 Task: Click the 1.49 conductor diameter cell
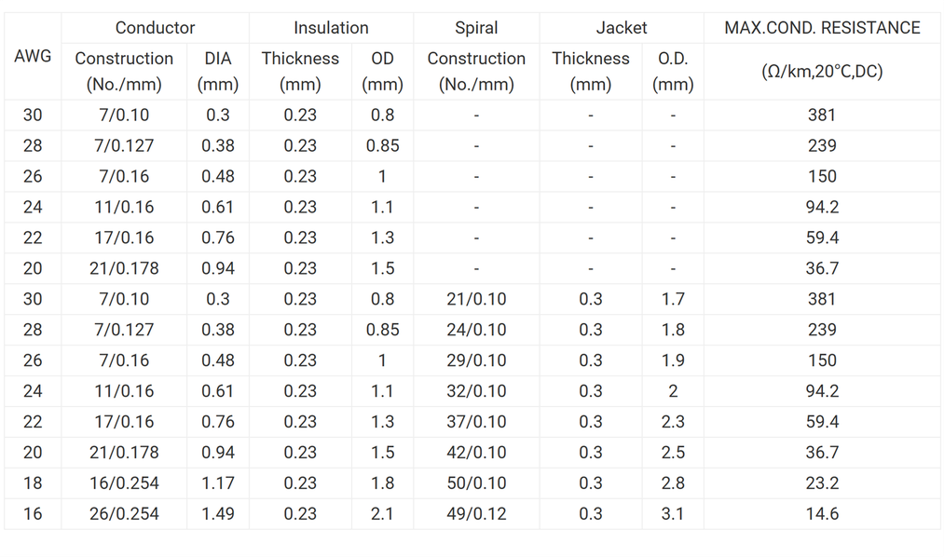coord(218,513)
